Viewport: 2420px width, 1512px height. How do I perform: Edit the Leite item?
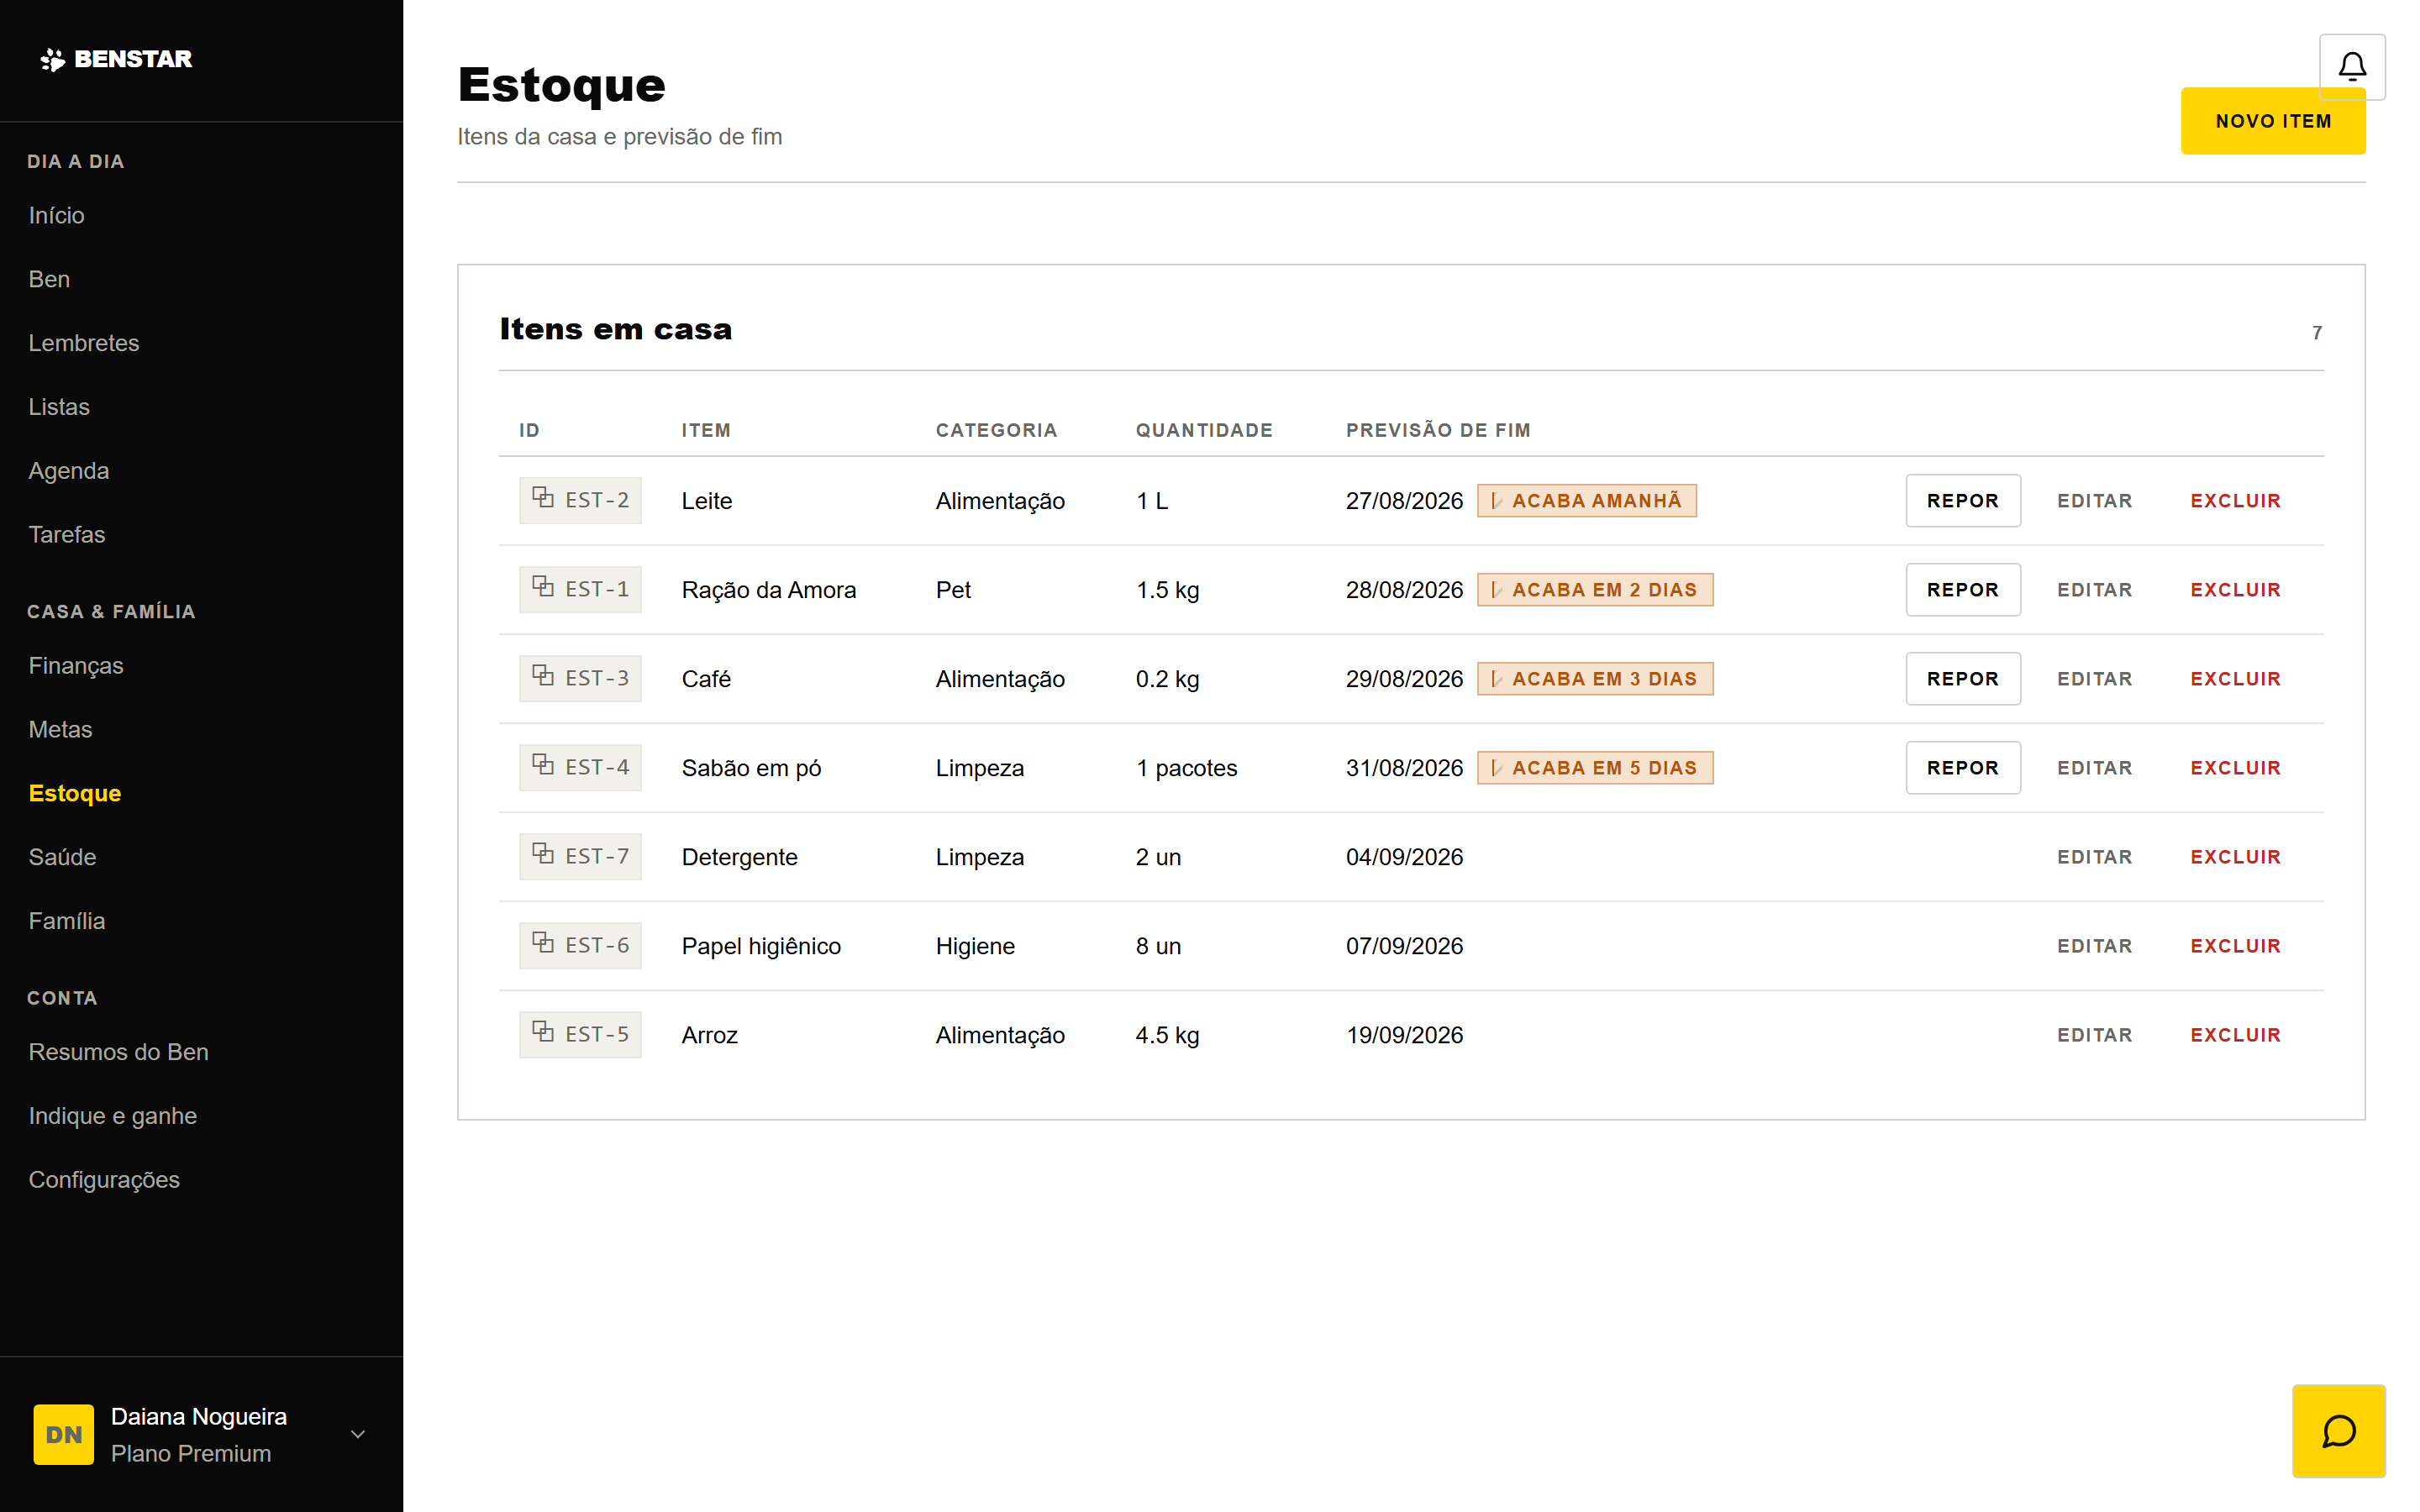[2094, 500]
